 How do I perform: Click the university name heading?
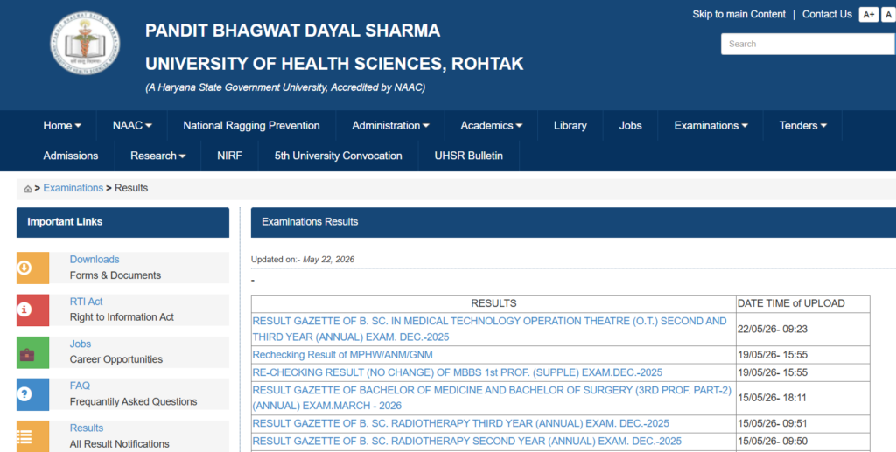tap(334, 47)
